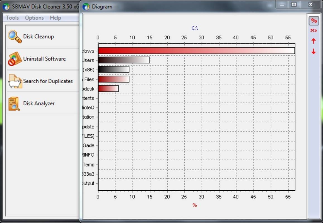Click the label ending in RINFO

[x=88, y=155]
